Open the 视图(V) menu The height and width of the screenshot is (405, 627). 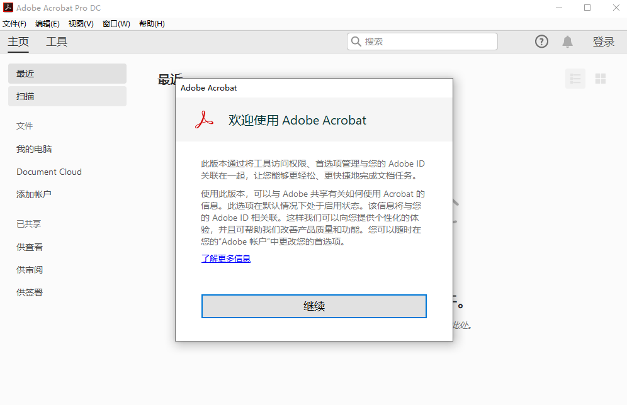click(80, 23)
